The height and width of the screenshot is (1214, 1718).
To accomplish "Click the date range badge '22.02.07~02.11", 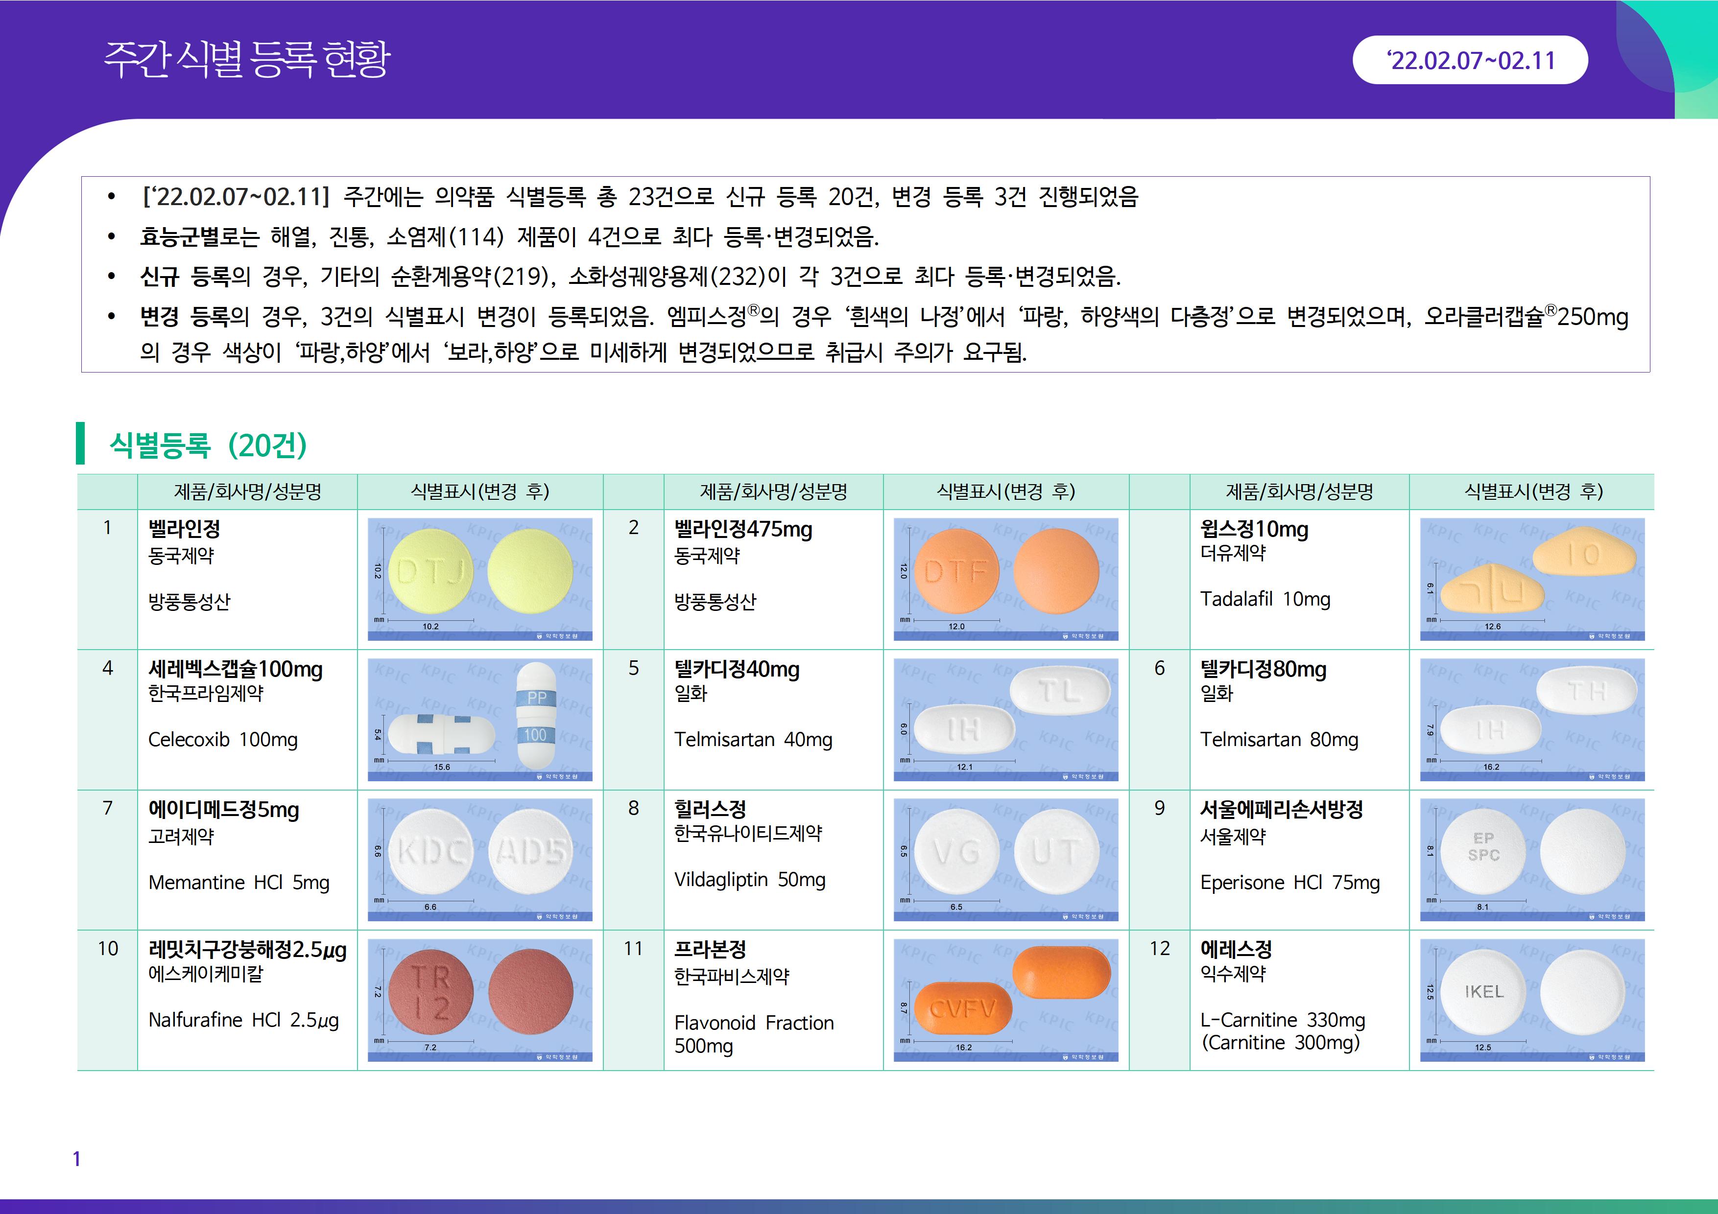I will pos(1470,60).
